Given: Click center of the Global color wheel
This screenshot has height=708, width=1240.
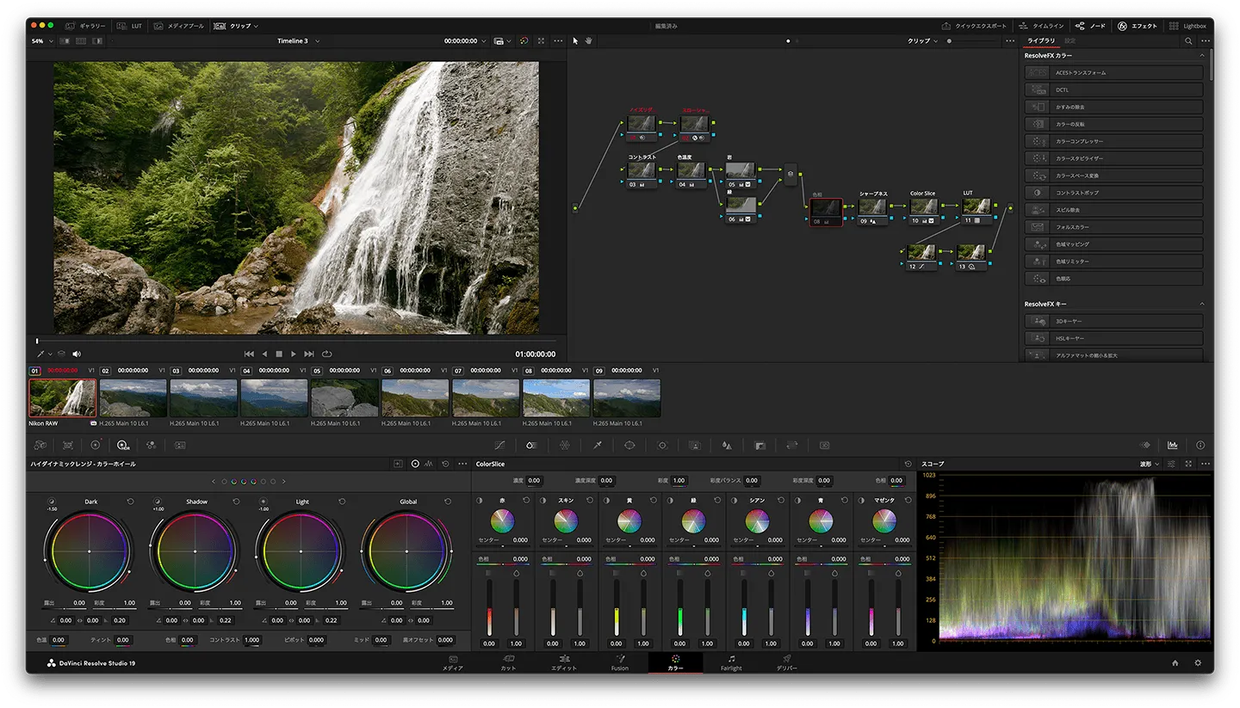Looking at the screenshot, I should coord(408,551).
